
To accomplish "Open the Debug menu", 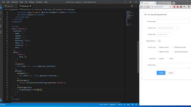I will (x=32, y=2).
